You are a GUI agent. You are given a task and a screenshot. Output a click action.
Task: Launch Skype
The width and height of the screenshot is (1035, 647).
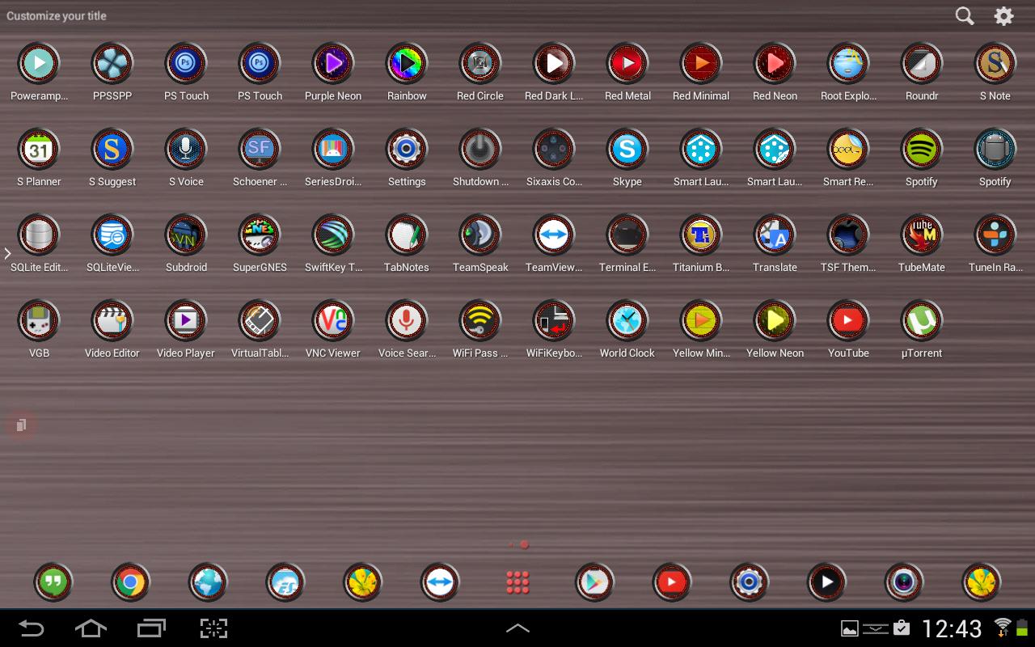pos(627,149)
